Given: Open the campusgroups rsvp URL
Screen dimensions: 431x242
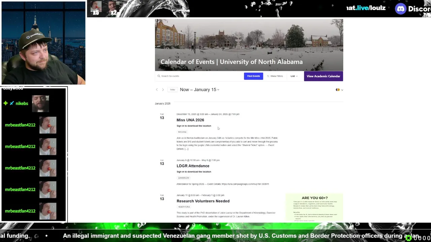Looking at the screenshot, I should (x=245, y=184).
